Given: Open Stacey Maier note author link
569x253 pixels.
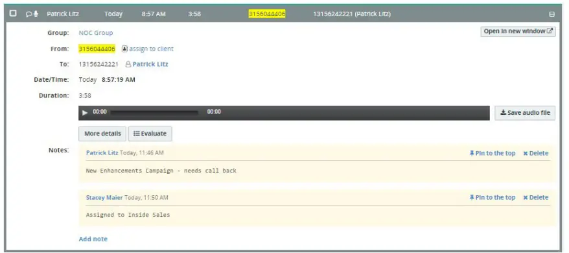Looking at the screenshot, I should pos(104,197).
